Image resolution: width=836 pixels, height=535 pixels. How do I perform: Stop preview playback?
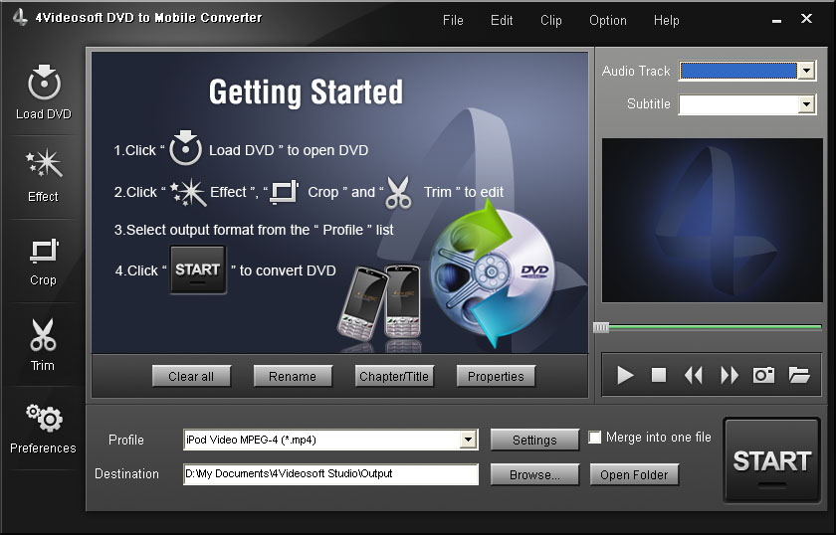659,375
